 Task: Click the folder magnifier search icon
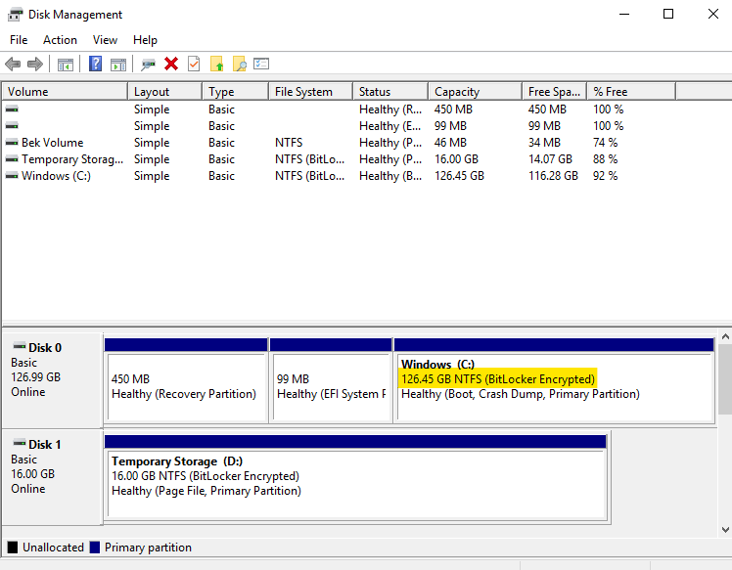coord(239,64)
